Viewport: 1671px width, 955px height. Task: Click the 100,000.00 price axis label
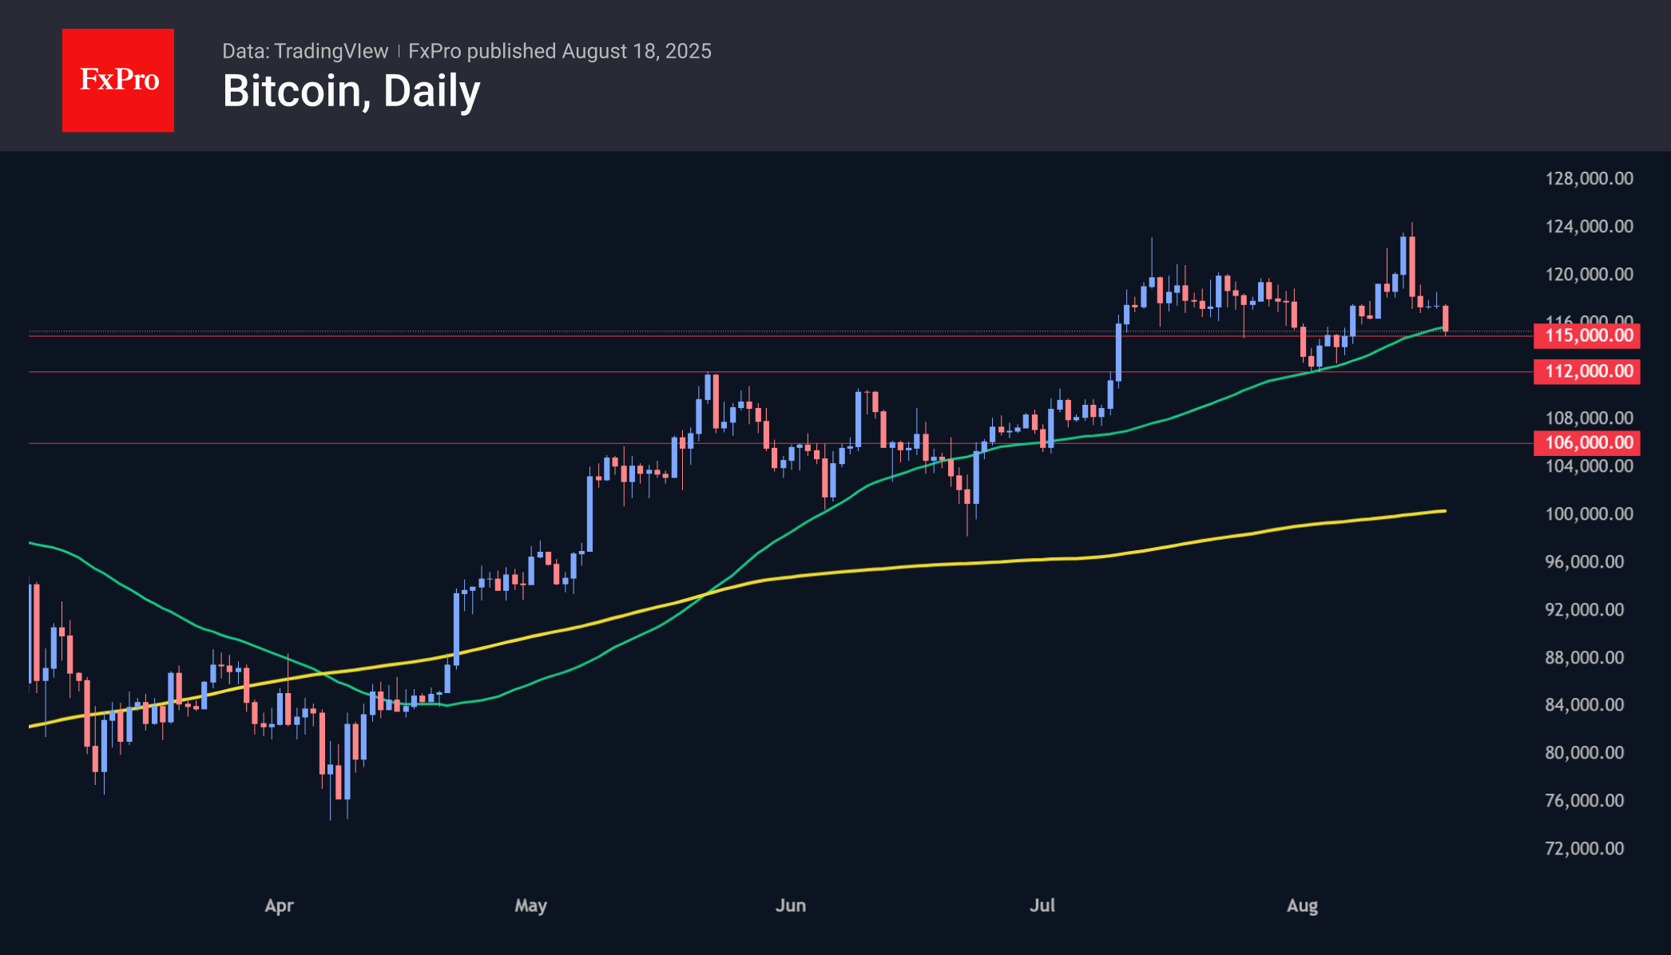[1589, 514]
